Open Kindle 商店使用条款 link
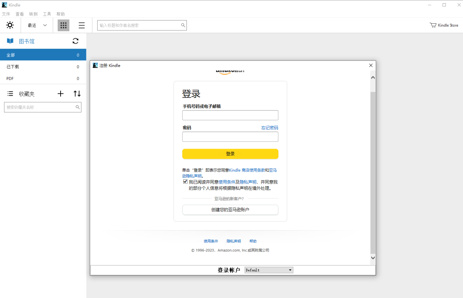This screenshot has height=298, width=463. point(247,170)
